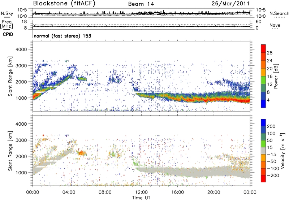Select the Velocity [m s-1] colorbar title
Image resolution: width=289 pixels, height=200 pixels.
tap(282, 151)
